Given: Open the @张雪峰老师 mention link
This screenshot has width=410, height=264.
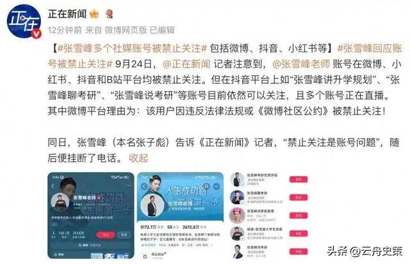Looking at the screenshot, I should click(x=301, y=64).
